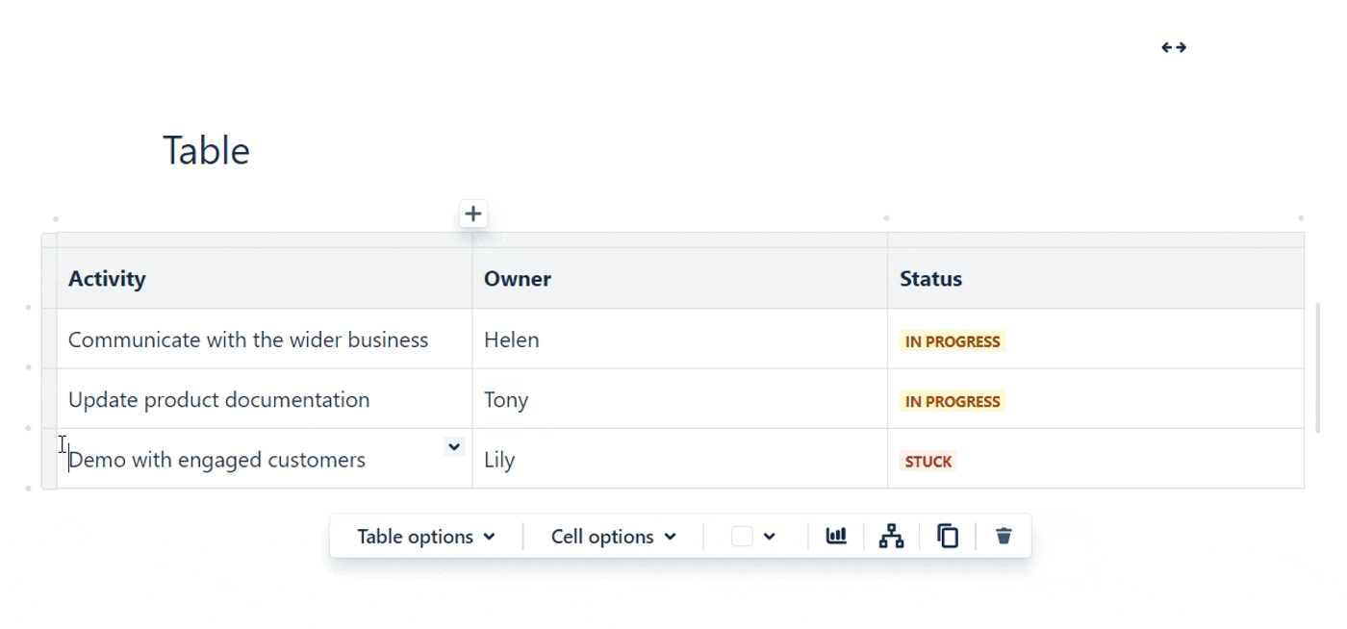Open the Table options dropdown
This screenshot has width=1347, height=629.
426,537
